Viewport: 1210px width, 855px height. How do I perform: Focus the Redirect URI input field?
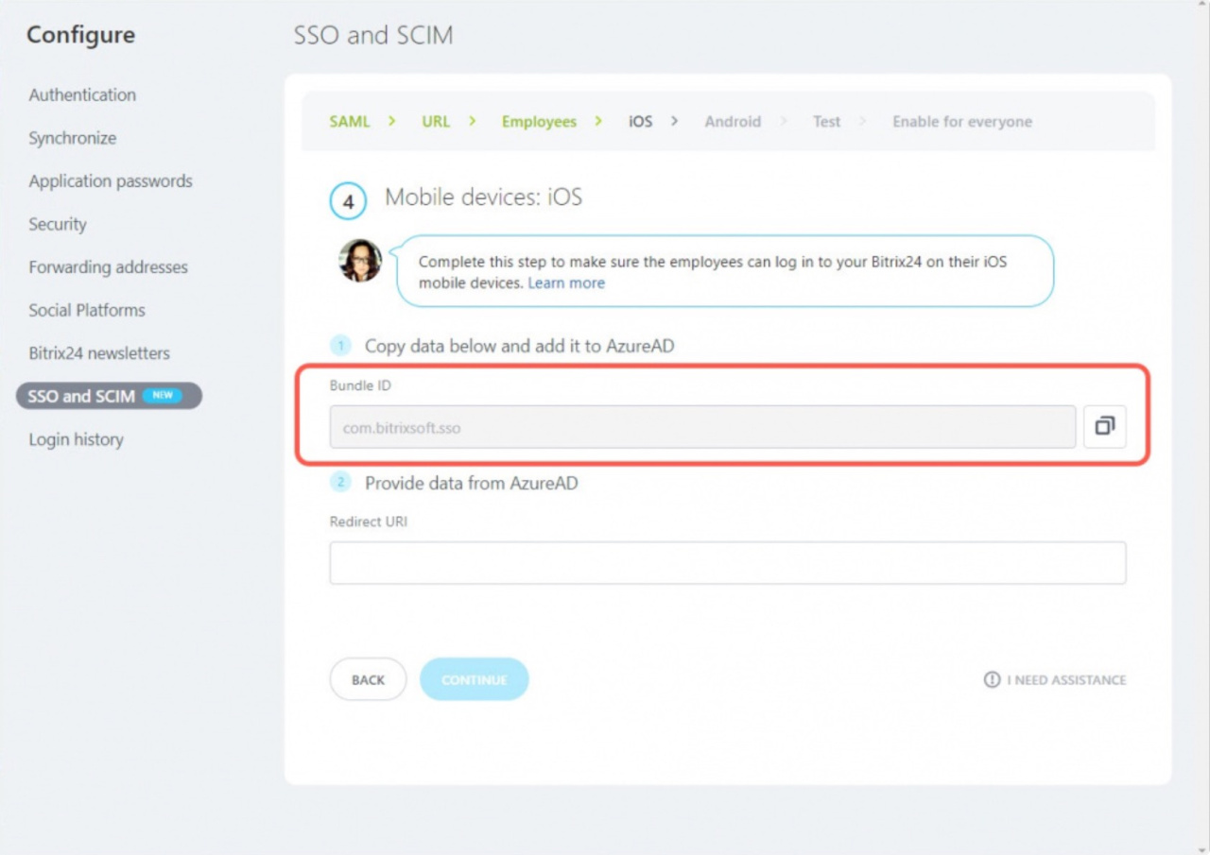(x=728, y=563)
